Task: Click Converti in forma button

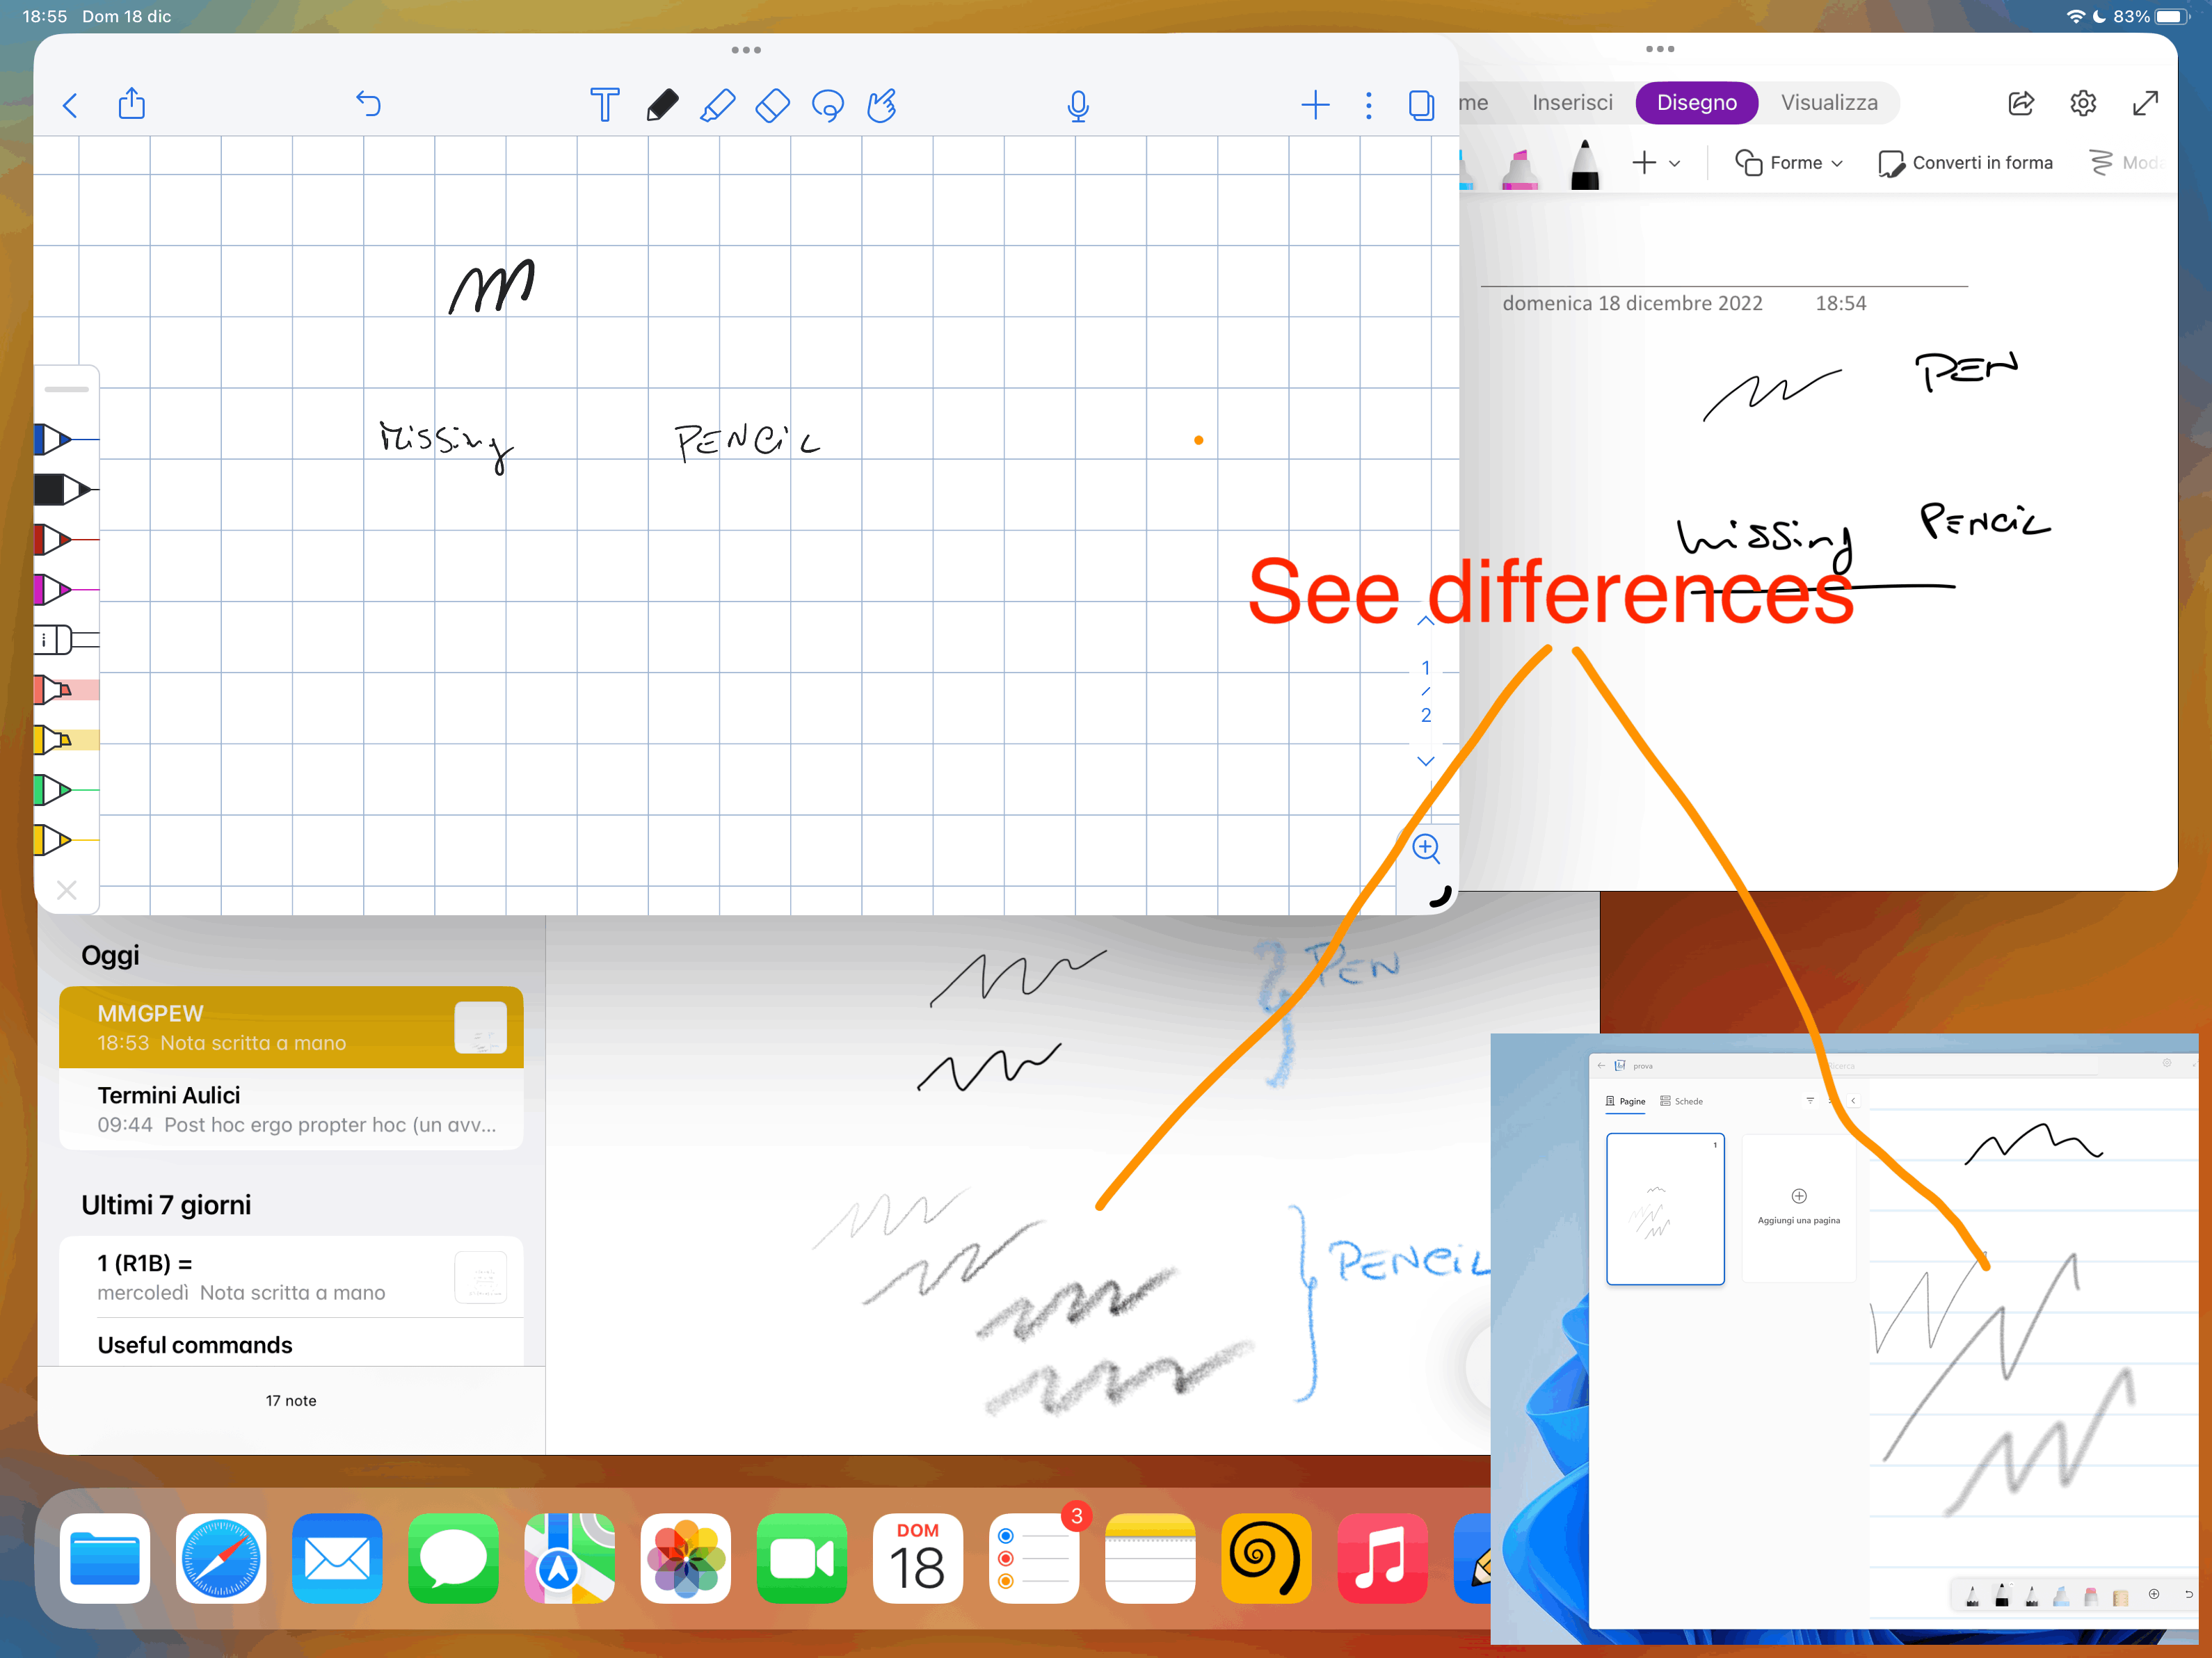Action: coord(1966,163)
